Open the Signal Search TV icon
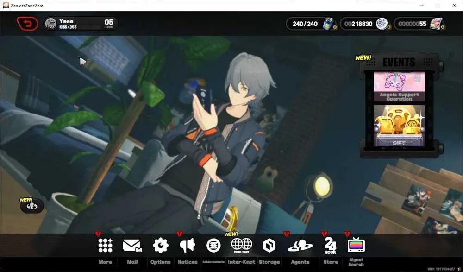This screenshot has height=272, width=463. point(356,245)
